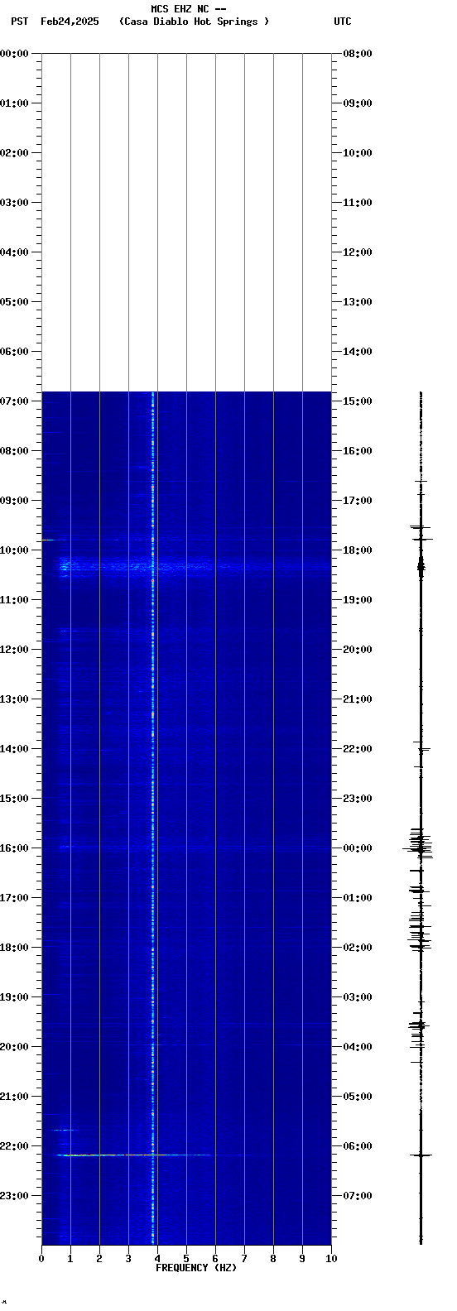Click the UTC axis label '08:00'

358,54
